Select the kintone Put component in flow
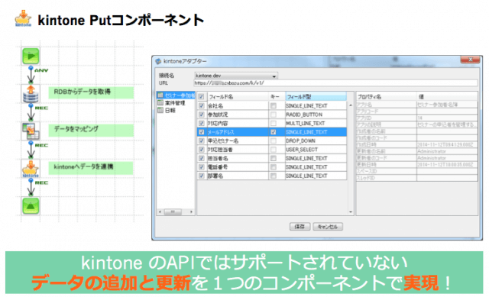The height and width of the screenshot is (297, 489). click(x=31, y=169)
